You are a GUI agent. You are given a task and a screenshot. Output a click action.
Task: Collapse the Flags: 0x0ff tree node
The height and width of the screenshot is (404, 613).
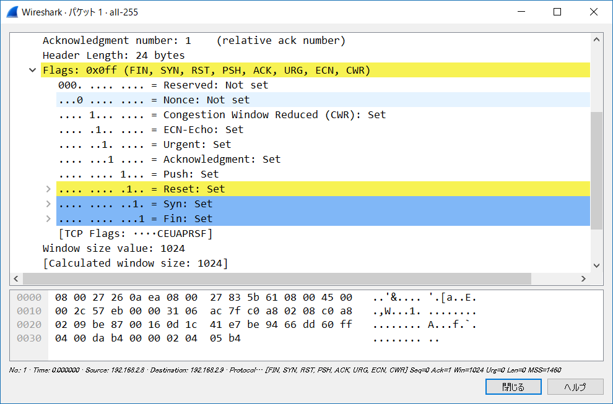(32, 71)
